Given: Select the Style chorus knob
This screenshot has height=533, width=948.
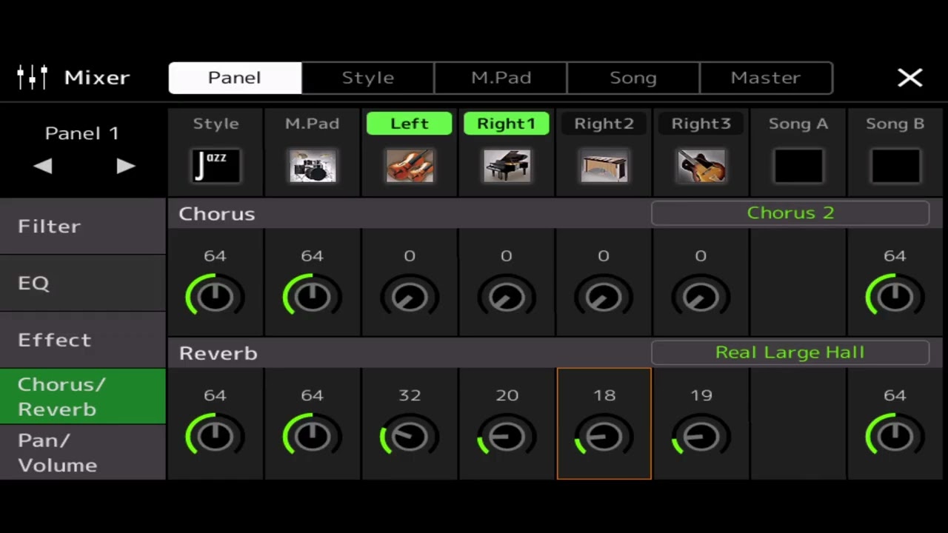Looking at the screenshot, I should point(216,296).
